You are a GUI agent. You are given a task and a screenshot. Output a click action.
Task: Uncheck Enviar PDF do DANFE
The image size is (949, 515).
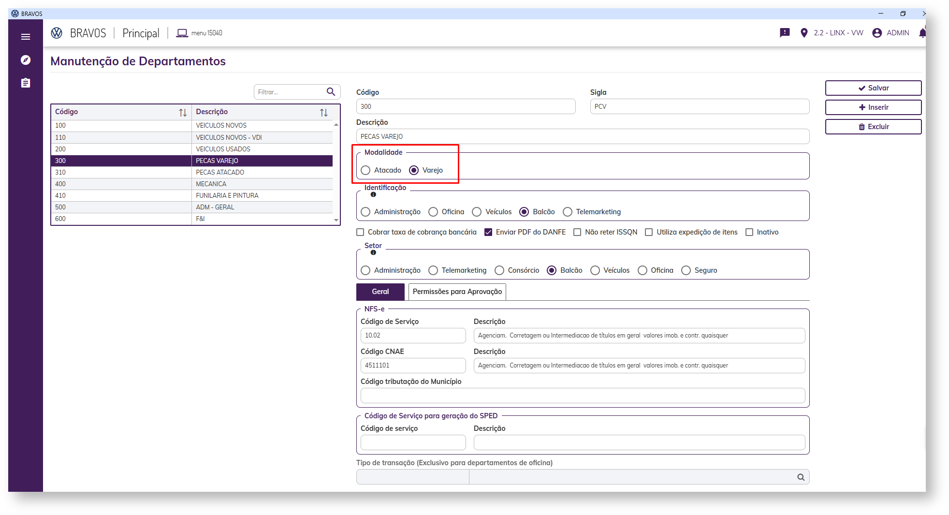click(488, 232)
